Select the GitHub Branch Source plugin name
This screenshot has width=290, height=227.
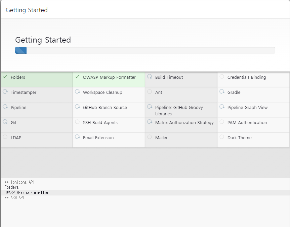[x=105, y=108]
